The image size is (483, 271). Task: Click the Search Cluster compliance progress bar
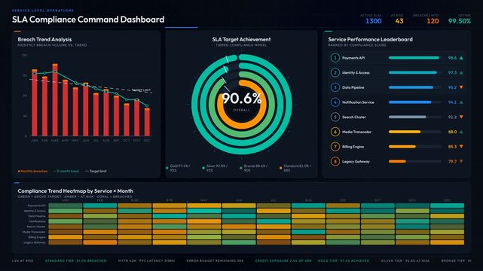click(414, 117)
